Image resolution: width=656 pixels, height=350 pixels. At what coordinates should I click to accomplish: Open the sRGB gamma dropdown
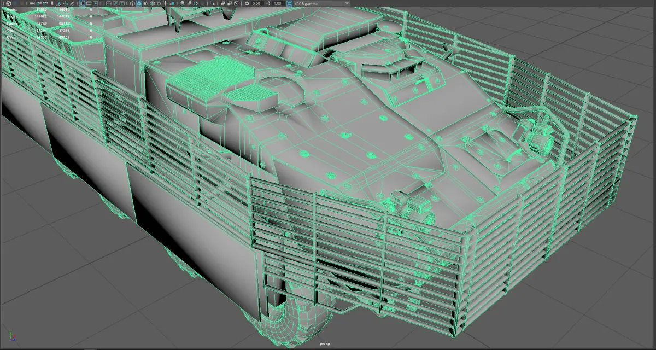click(x=321, y=3)
